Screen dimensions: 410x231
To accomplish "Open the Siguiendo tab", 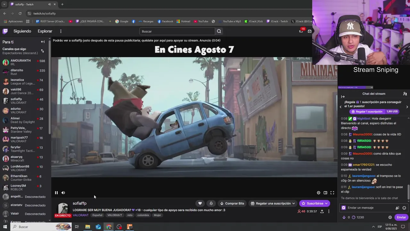I will [x=22, y=31].
